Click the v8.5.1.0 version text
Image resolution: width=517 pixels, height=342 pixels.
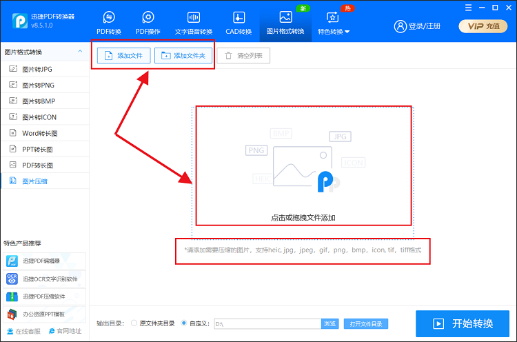click(42, 26)
